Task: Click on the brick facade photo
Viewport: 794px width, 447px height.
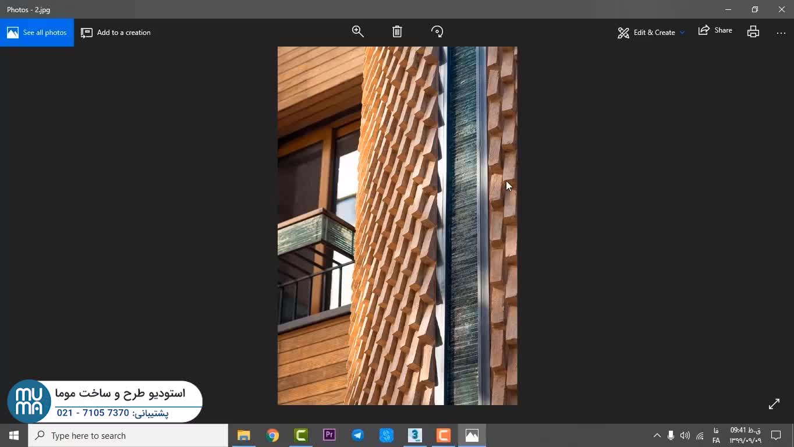Action: coord(398,226)
